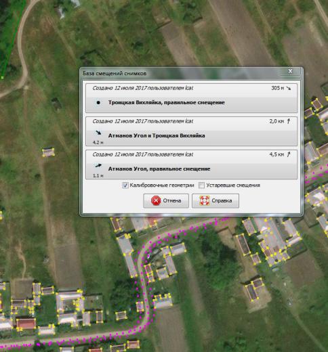Click the 305 м direction arrow
The height and width of the screenshot is (352, 328).
tap(289, 88)
